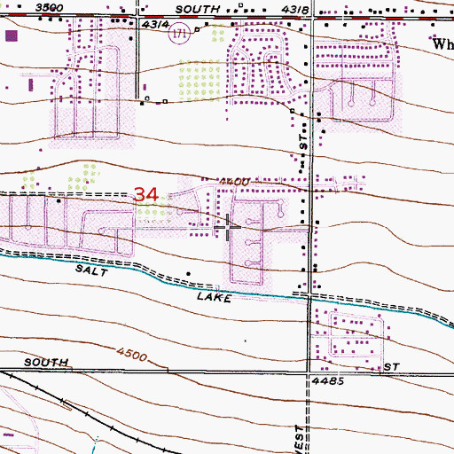Screen dimensions: 454x454
Task: Click the ST label near 4485
Action: [x=392, y=367]
